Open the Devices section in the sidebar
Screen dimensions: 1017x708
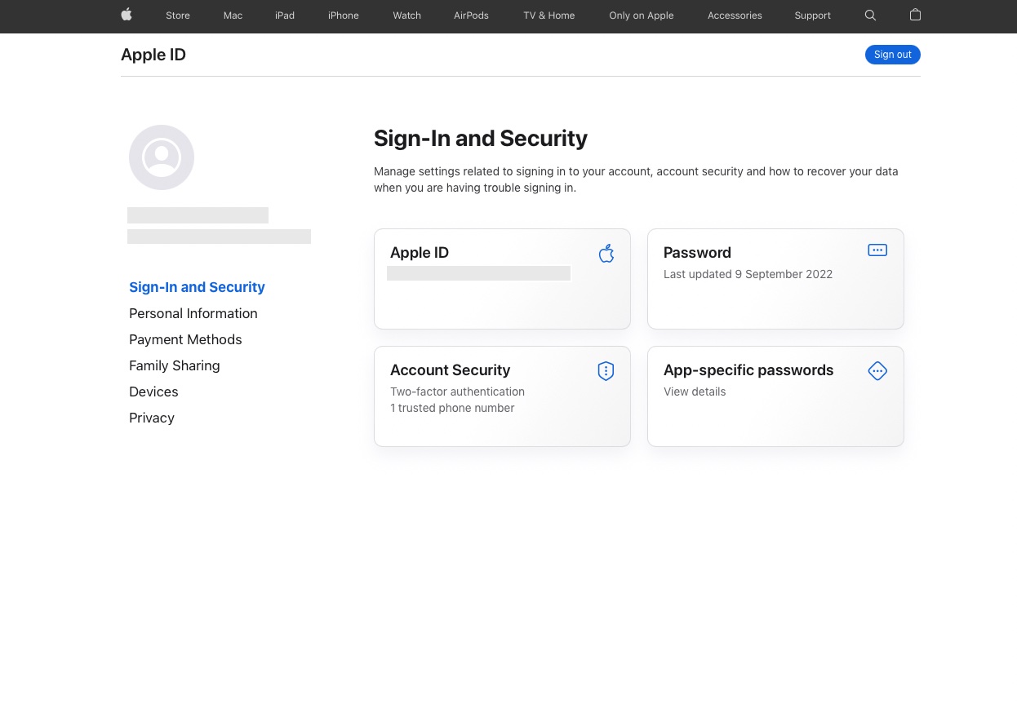pyautogui.click(x=153, y=392)
